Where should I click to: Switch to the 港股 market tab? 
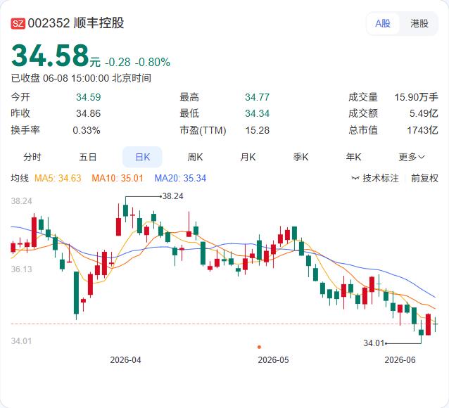coord(419,23)
